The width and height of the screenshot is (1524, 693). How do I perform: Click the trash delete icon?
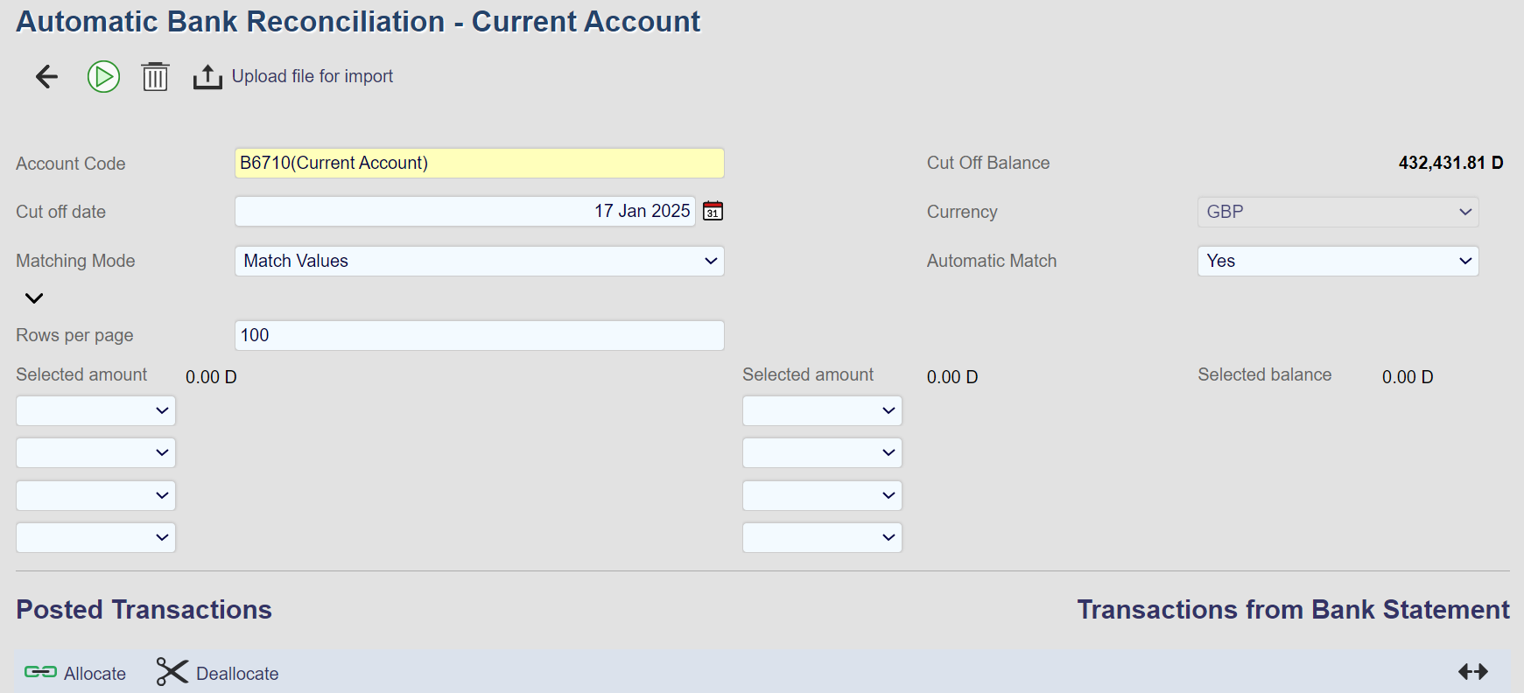(155, 77)
